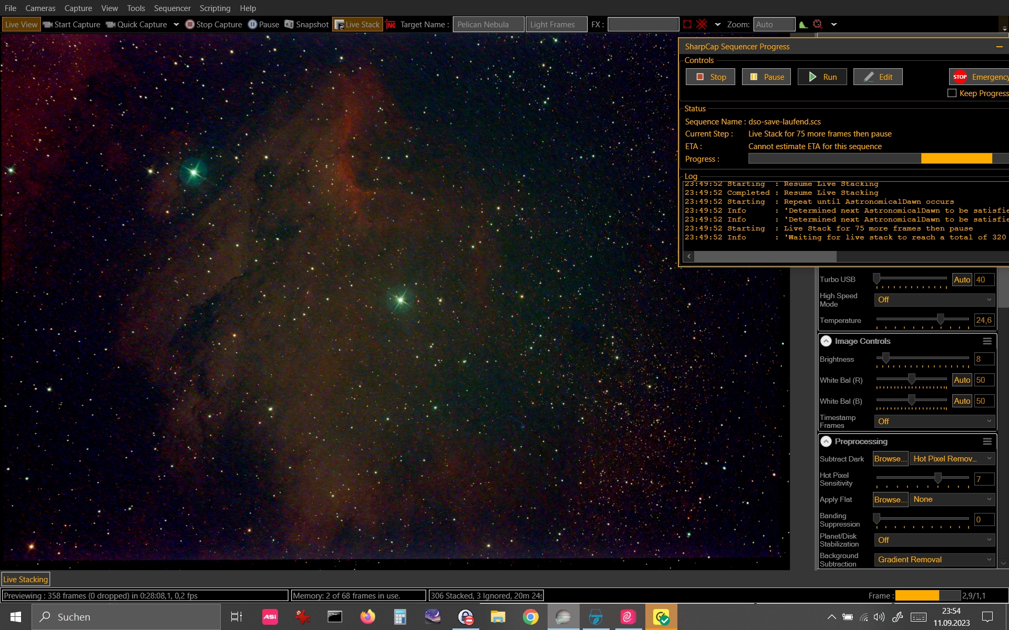This screenshot has width=1009, height=630.
Task: Open the Cameras menu
Action: pyautogui.click(x=40, y=8)
